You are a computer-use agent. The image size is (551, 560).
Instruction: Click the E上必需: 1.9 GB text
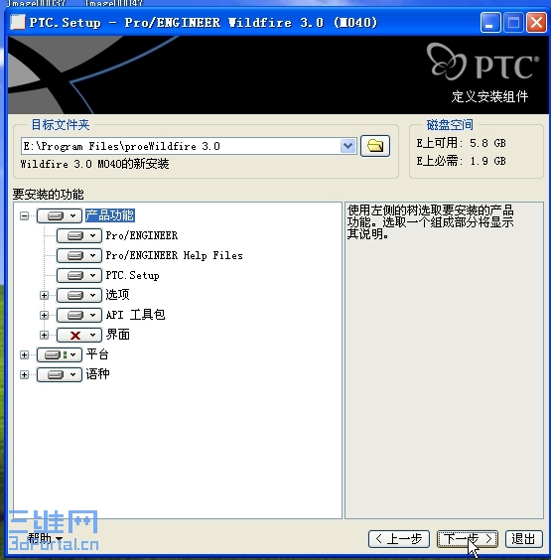tap(461, 161)
